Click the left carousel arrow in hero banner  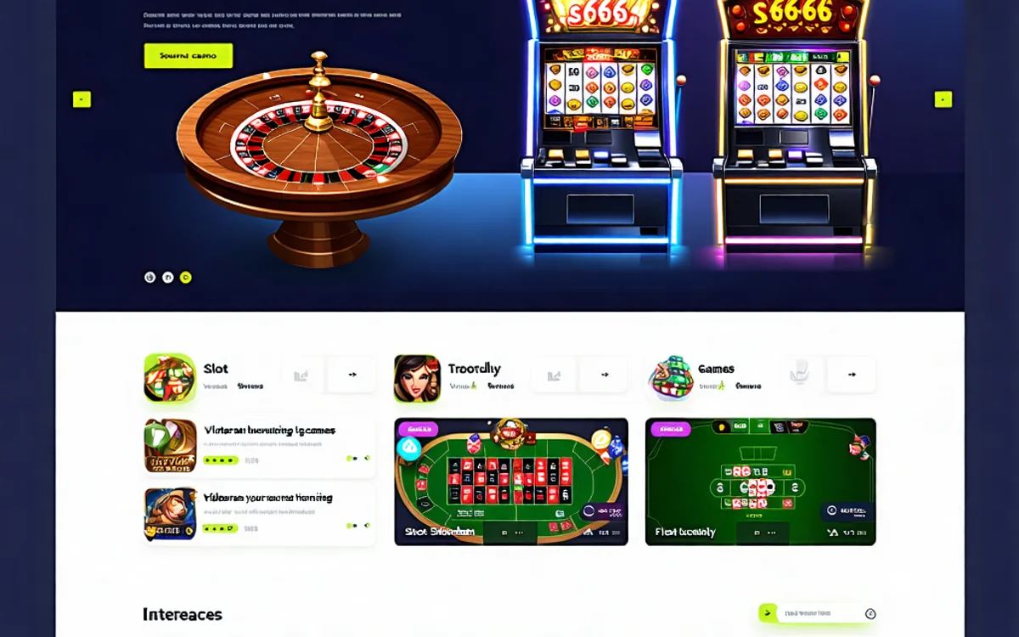(x=82, y=99)
